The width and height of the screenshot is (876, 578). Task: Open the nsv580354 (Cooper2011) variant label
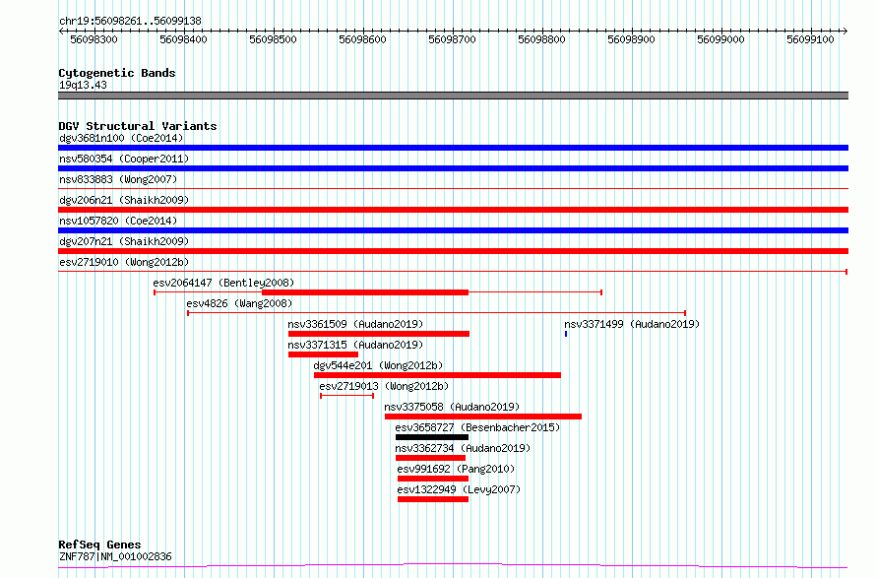pyautogui.click(x=124, y=159)
